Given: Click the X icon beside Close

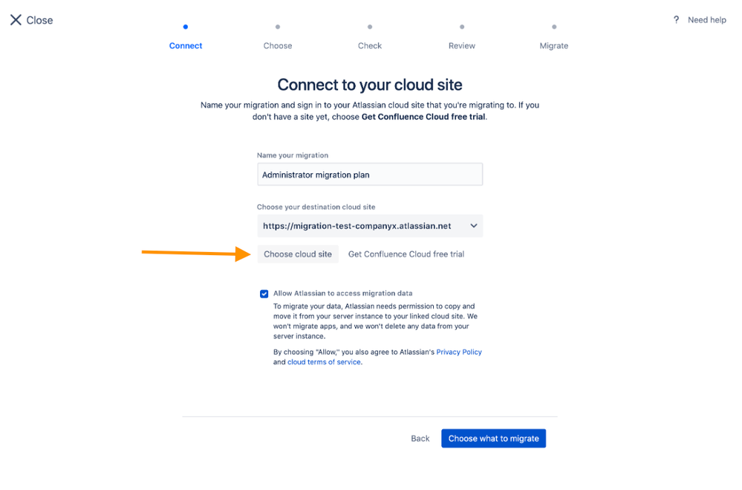Looking at the screenshot, I should (x=16, y=20).
